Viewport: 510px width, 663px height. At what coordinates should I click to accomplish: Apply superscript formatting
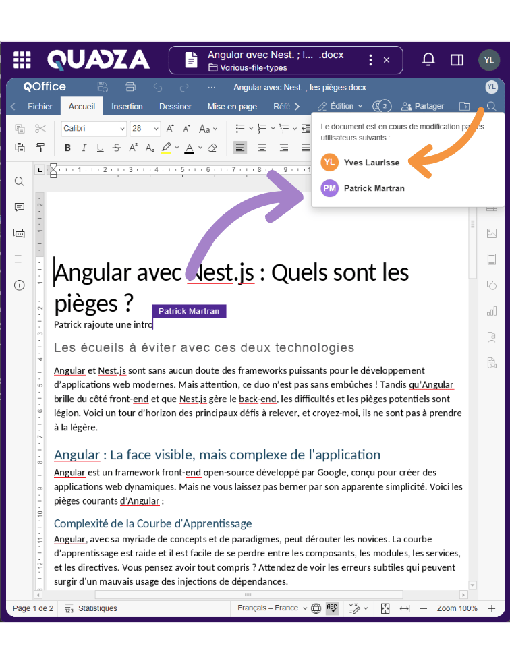tap(134, 148)
